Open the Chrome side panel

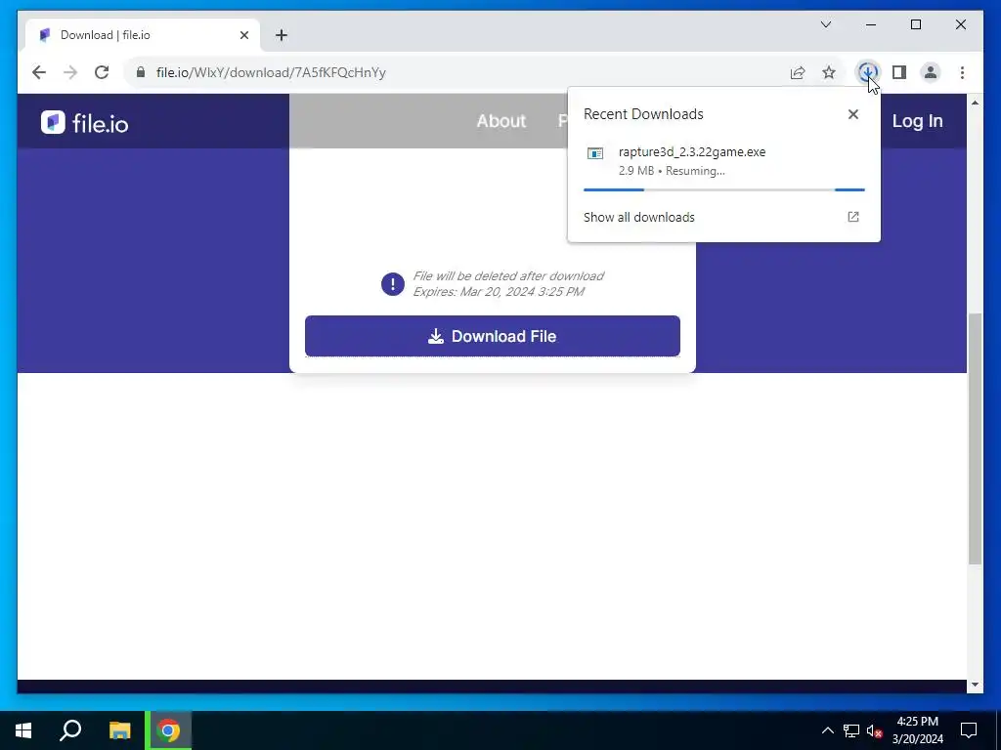pyautogui.click(x=899, y=72)
